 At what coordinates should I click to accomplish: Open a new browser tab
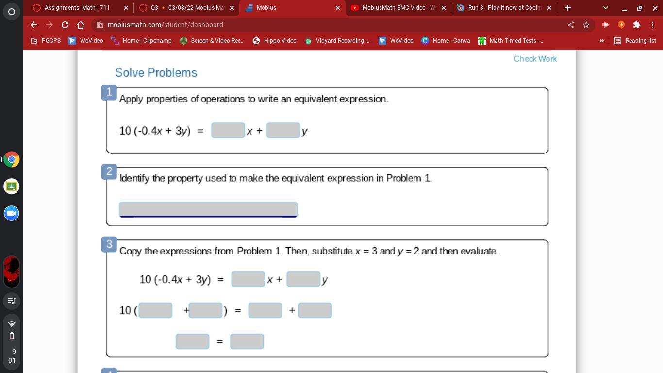pyautogui.click(x=568, y=8)
